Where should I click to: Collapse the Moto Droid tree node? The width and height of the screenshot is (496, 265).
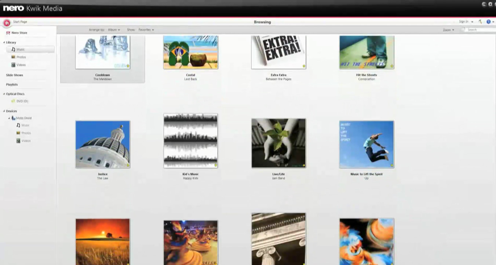point(9,118)
